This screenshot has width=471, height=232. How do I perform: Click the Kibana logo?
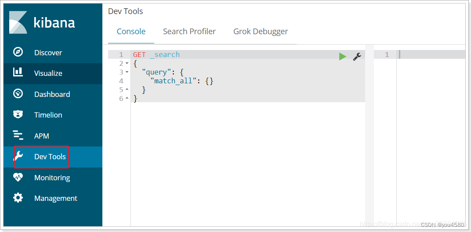[42, 22]
